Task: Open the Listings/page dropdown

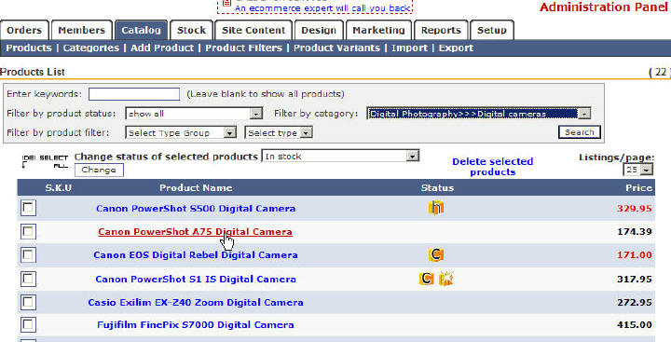Action: 638,170
